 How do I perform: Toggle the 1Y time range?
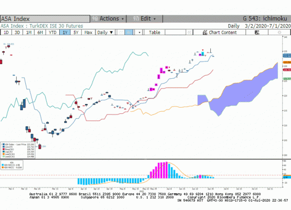pos(65,33)
